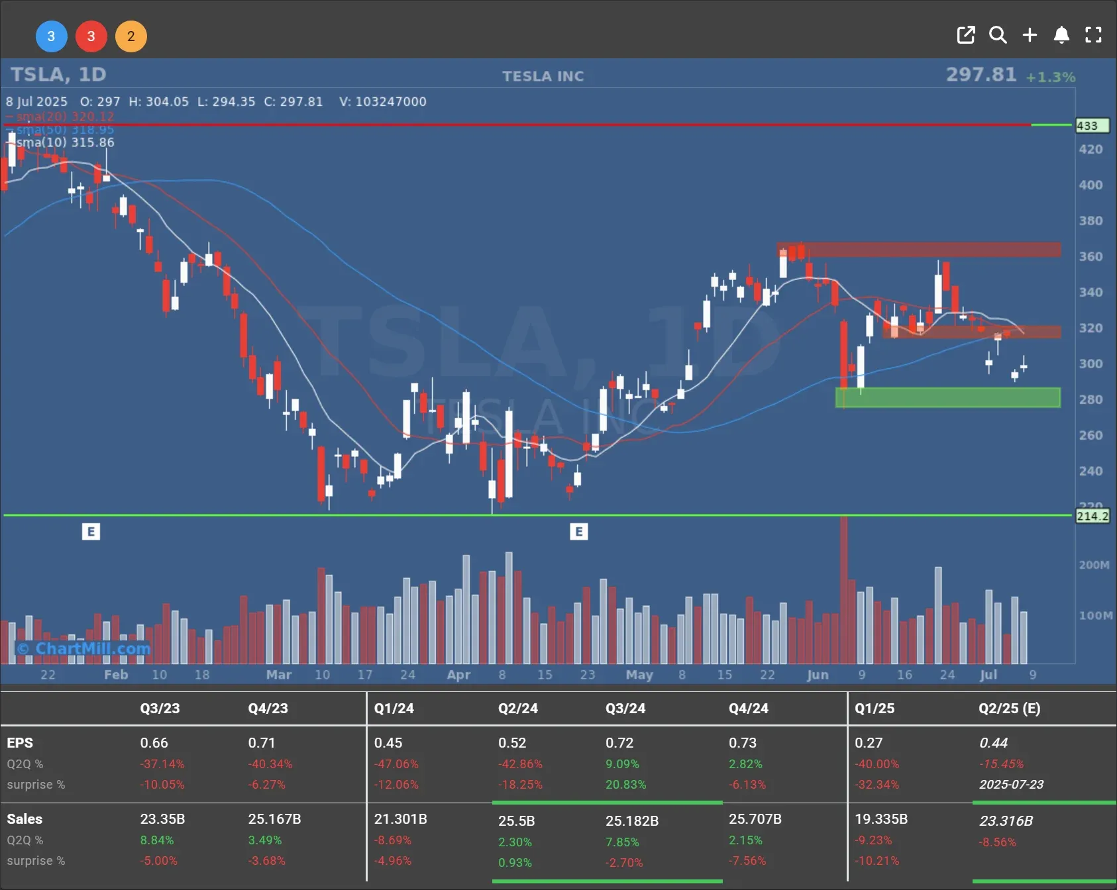Click EPS surprise -32.34% in Q1/25
This screenshot has width=1117, height=890.
(877, 785)
